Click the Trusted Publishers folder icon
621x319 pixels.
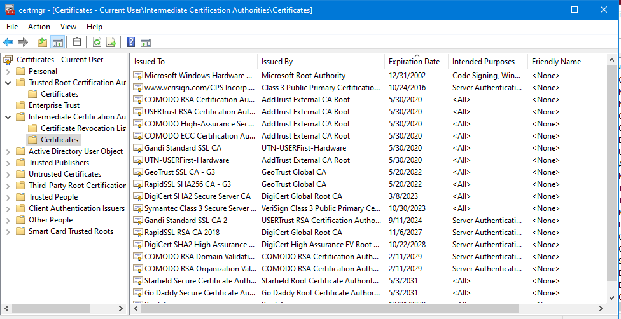[20, 163]
